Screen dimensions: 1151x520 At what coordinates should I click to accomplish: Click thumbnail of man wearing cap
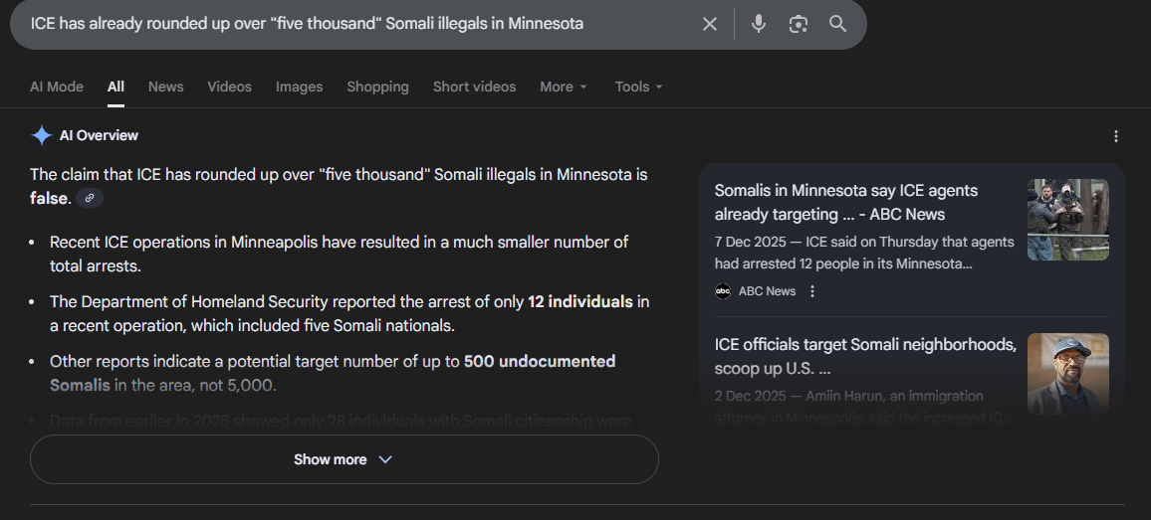(1068, 373)
